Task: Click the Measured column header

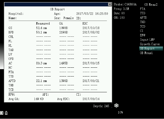Action: pos(43,23)
